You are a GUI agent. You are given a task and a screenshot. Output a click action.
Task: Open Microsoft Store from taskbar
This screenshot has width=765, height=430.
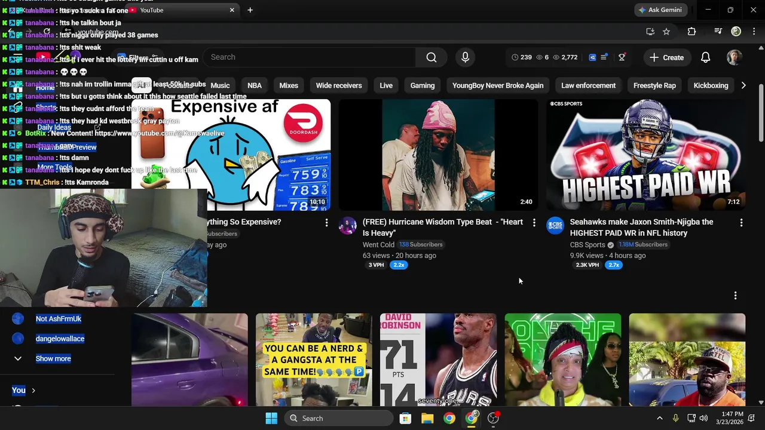(405, 418)
